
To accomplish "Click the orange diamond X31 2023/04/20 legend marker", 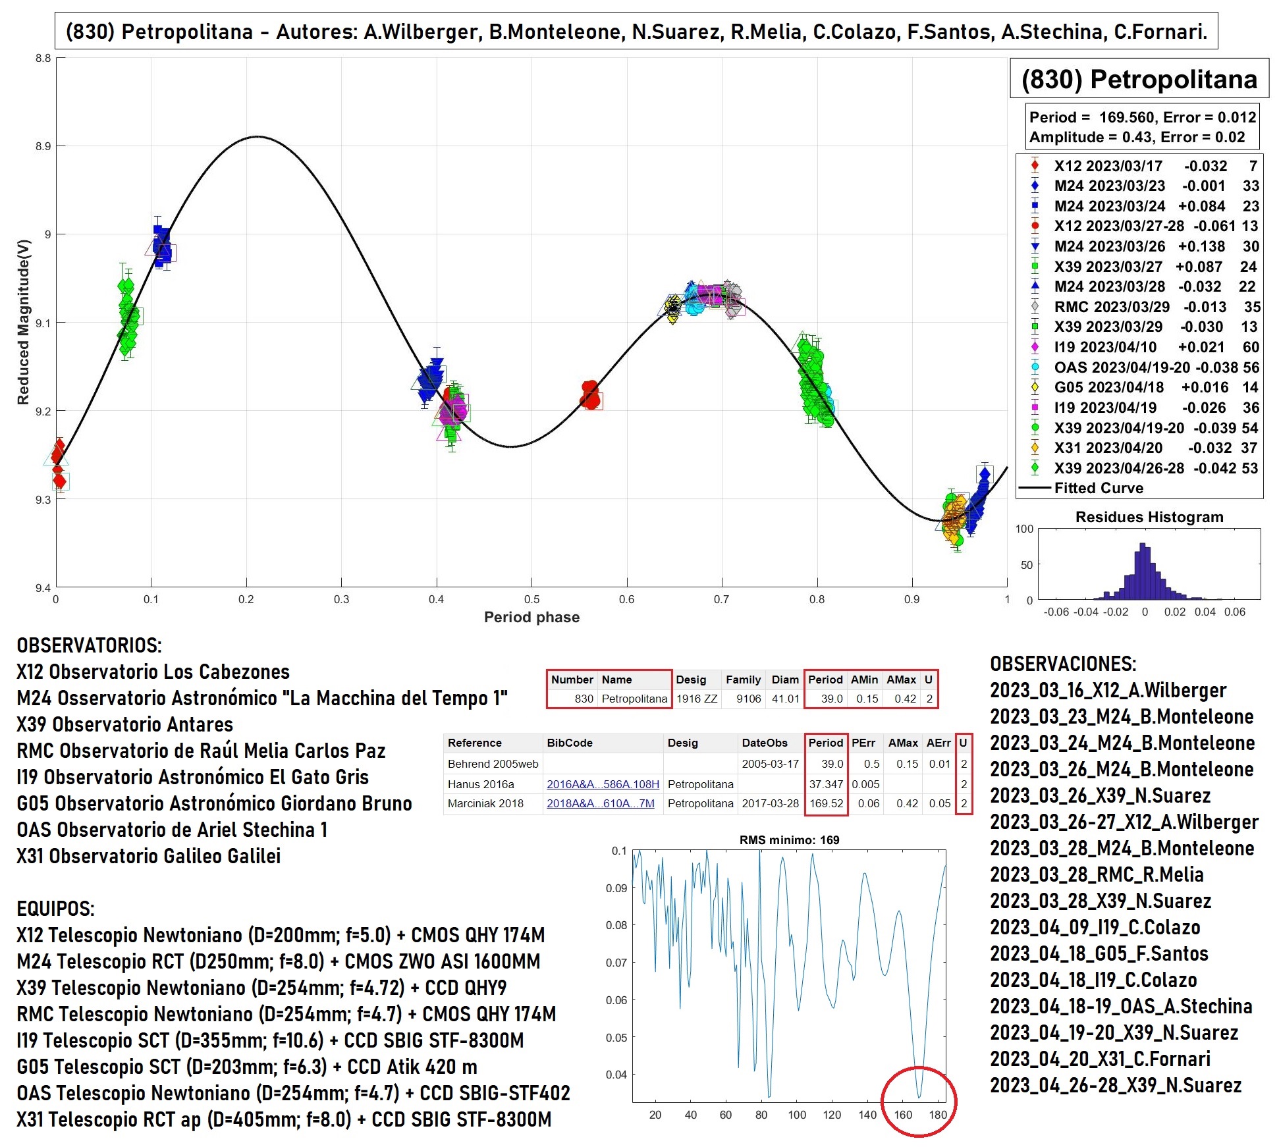I will tap(1035, 448).
